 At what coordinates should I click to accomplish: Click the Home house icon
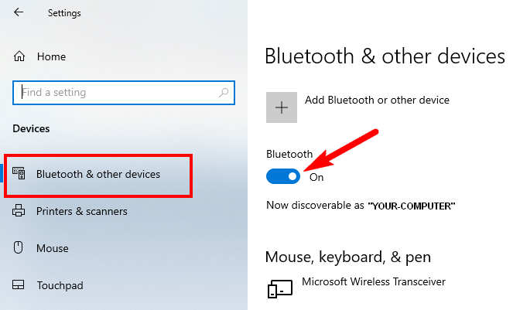point(19,56)
